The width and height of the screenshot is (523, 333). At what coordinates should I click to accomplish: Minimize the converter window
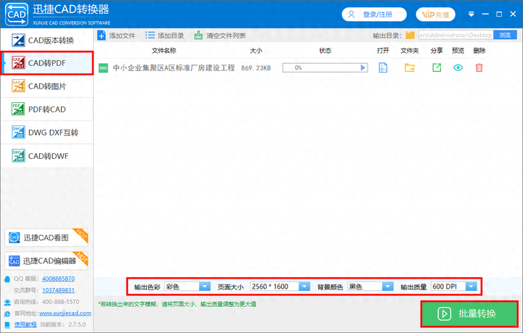(485, 14)
